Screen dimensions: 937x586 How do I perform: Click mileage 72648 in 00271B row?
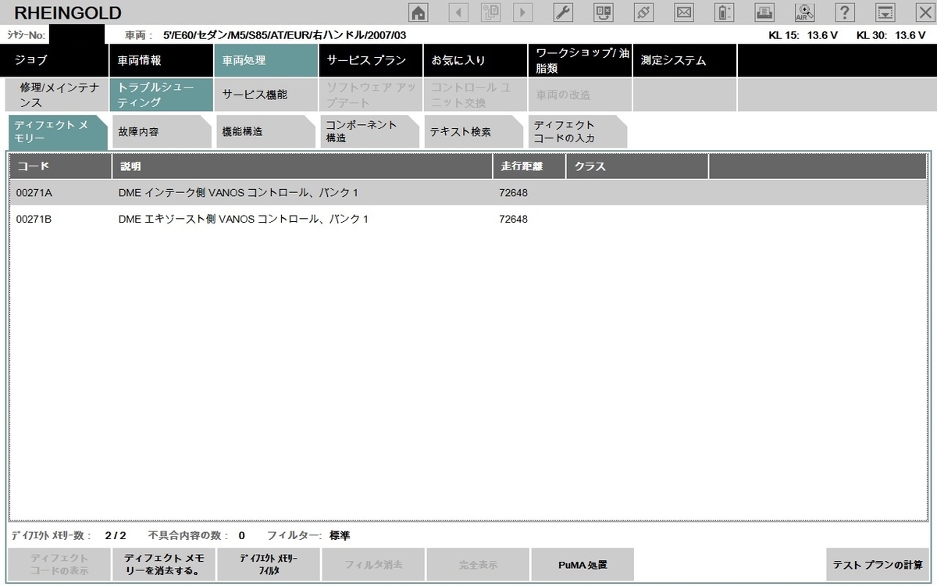[513, 220]
